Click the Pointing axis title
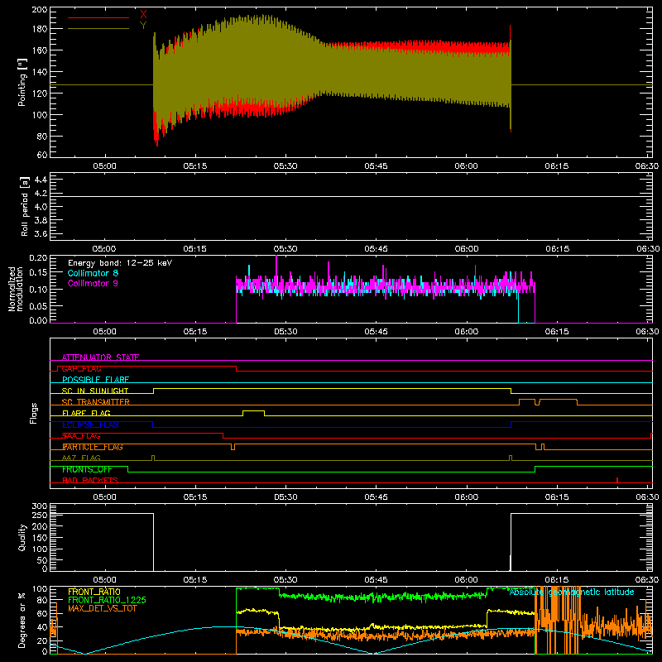This screenshot has height=662, width=662. [22, 83]
